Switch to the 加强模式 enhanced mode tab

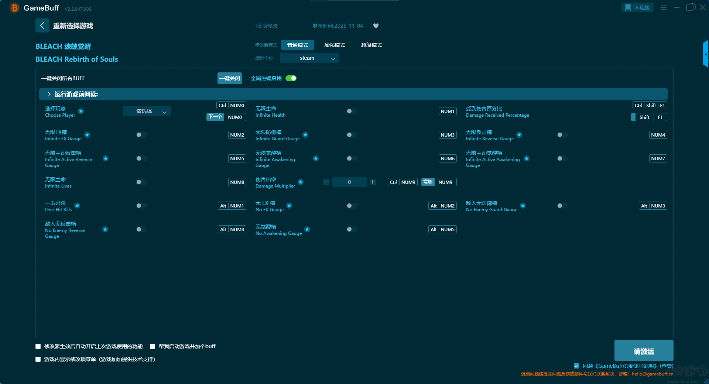pyautogui.click(x=334, y=45)
